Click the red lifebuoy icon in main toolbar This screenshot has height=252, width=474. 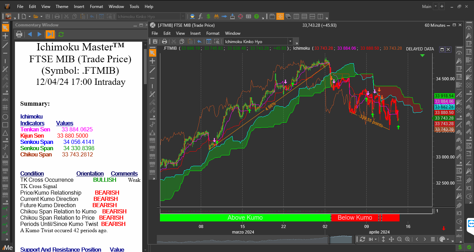240,16
